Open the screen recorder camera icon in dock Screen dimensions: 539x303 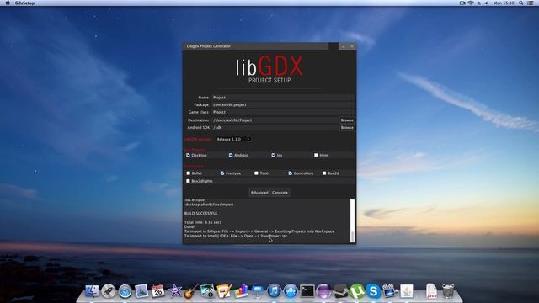(x=390, y=291)
